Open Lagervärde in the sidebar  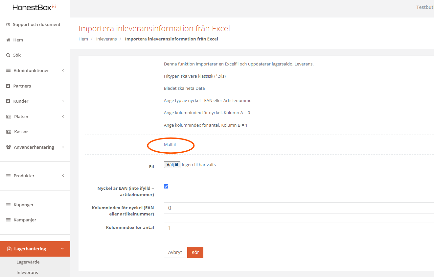pyautogui.click(x=28, y=262)
